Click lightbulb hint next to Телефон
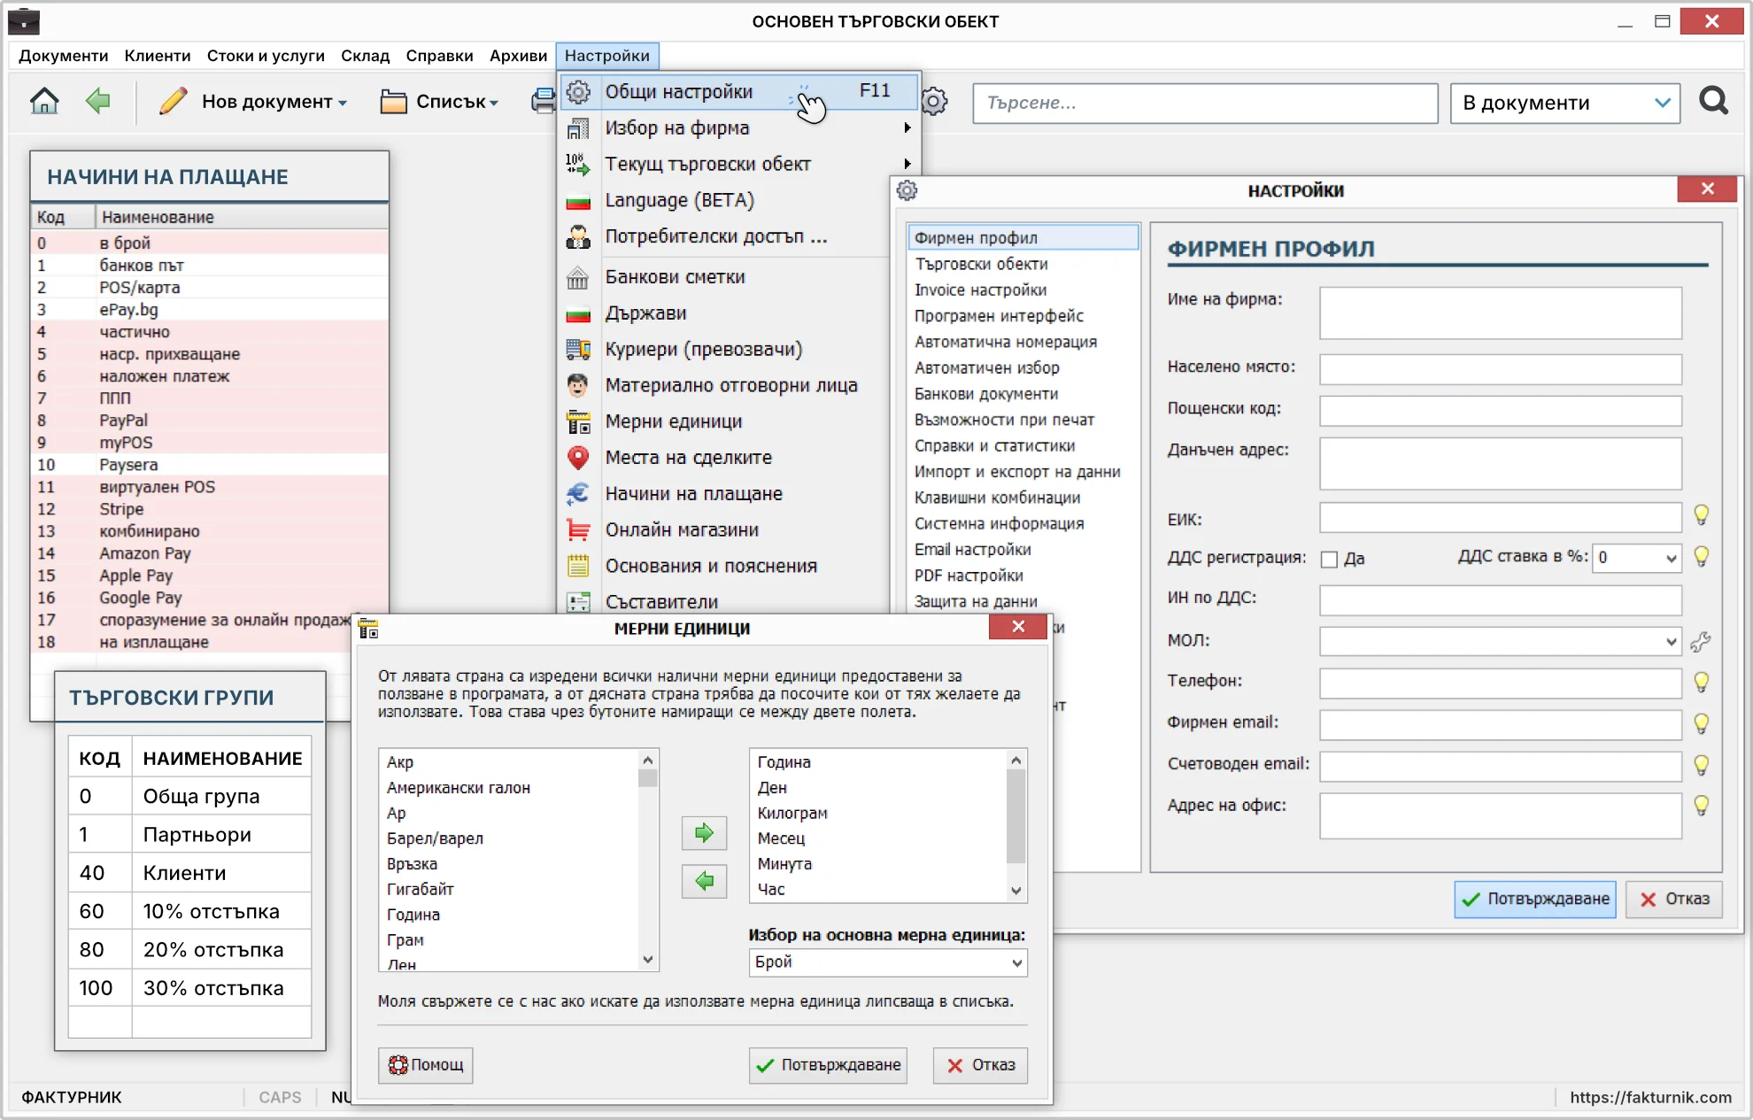 click(x=1701, y=682)
